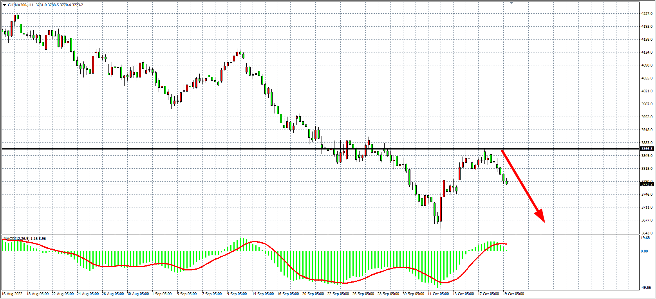Click the 3866.8 horizontal line price label

[647, 149]
